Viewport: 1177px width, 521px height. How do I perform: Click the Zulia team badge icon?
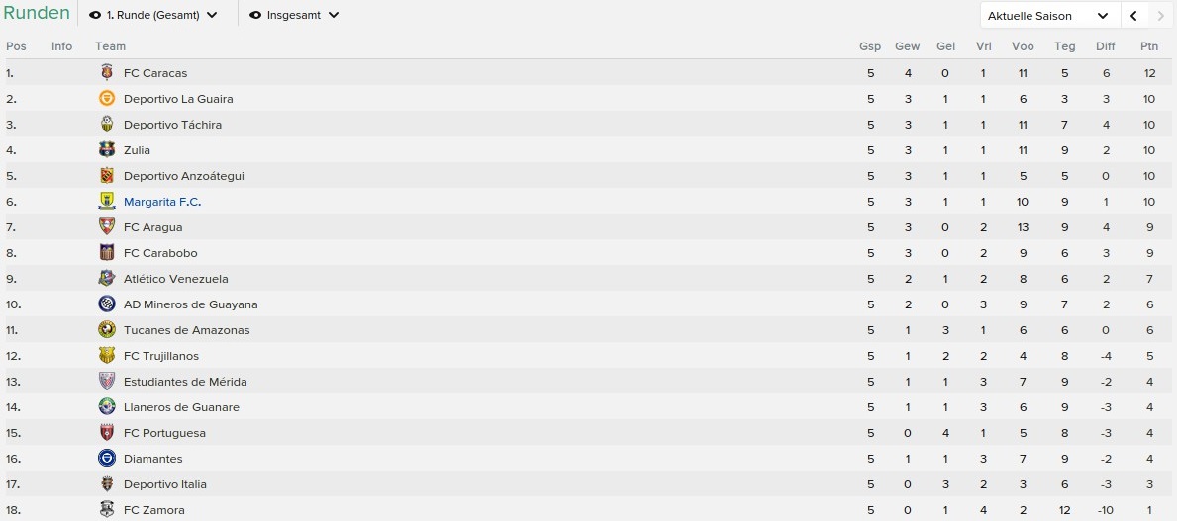click(x=107, y=150)
